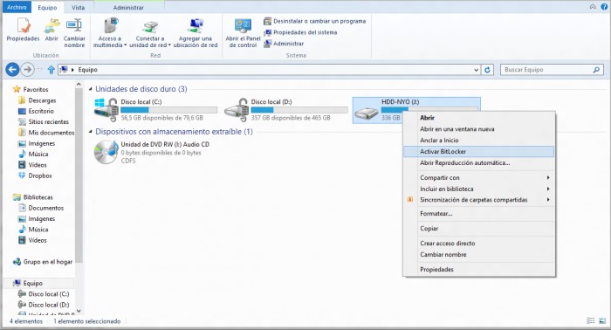611x330 pixels.
Task: Click Administrar in Sistema group
Action: [284, 44]
